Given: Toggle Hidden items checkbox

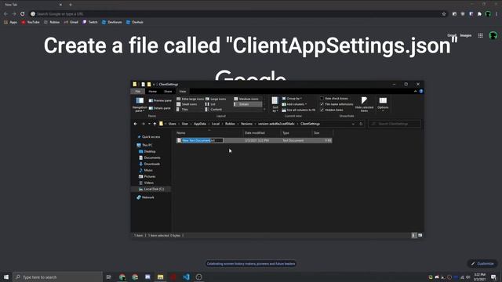Looking at the screenshot, I should tap(332, 110).
